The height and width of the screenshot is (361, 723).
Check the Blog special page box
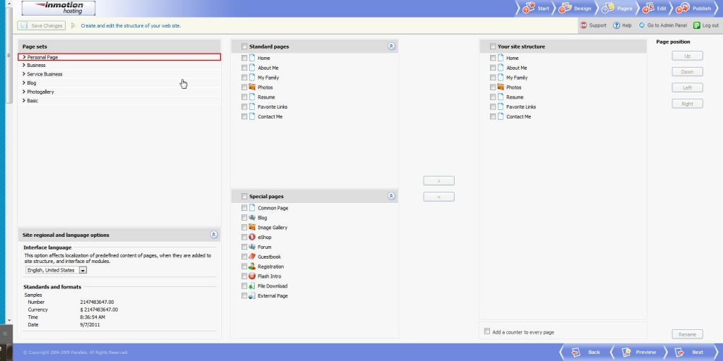[x=244, y=217]
